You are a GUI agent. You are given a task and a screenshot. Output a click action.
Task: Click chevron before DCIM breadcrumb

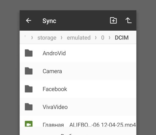[110, 38]
